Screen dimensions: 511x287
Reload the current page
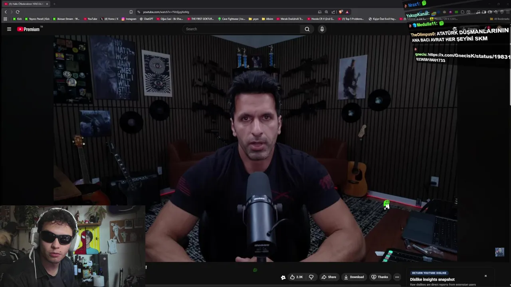(x=18, y=12)
